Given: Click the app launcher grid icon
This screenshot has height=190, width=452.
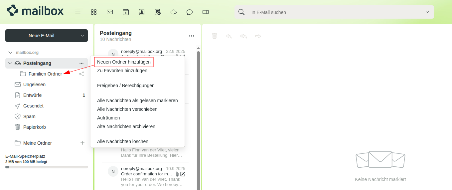Looking at the screenshot, I should coord(94,12).
